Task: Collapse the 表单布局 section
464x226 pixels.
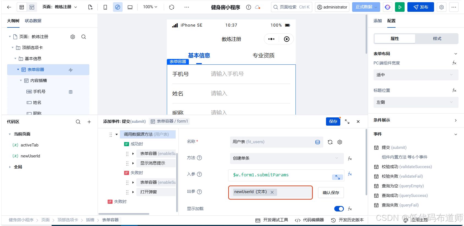Action: tap(456, 54)
